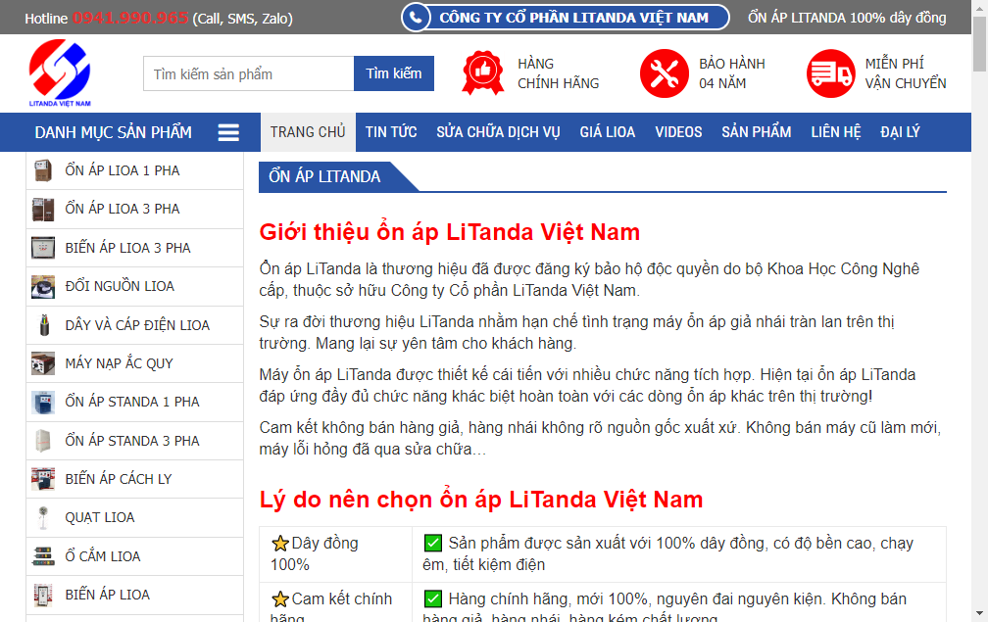
Task: Click the Quạt LiOA fan thumbnail icon
Action: click(x=43, y=517)
